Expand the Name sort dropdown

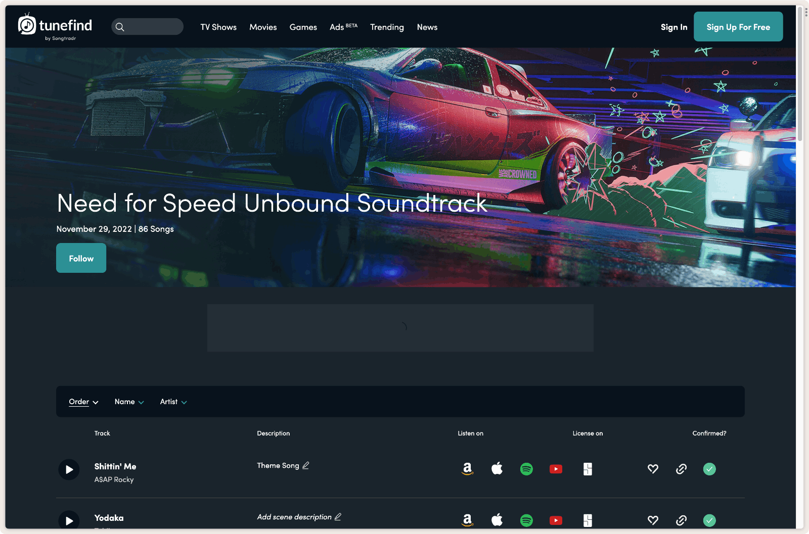(129, 402)
